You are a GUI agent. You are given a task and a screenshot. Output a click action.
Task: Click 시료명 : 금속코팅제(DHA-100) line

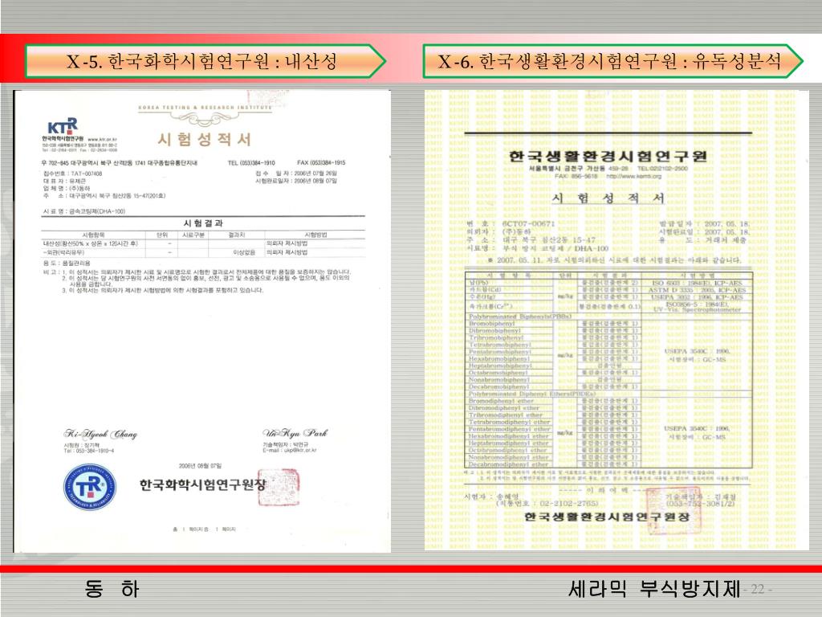pyautogui.click(x=84, y=211)
